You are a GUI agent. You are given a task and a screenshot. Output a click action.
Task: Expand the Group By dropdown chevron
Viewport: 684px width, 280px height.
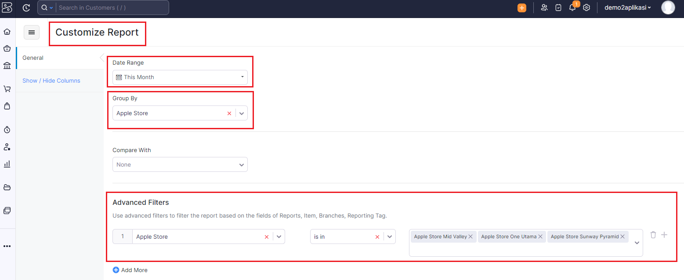(x=242, y=113)
